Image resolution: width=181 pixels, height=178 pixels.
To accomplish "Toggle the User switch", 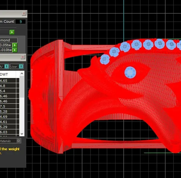I will pos(21,66).
